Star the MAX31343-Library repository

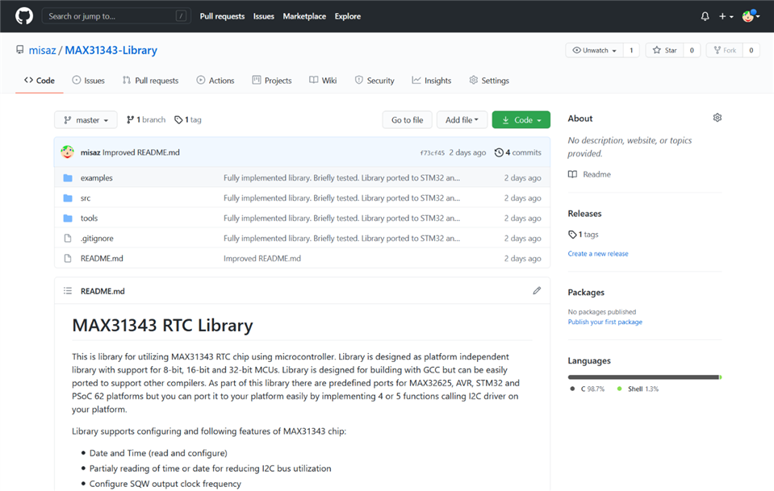point(664,50)
